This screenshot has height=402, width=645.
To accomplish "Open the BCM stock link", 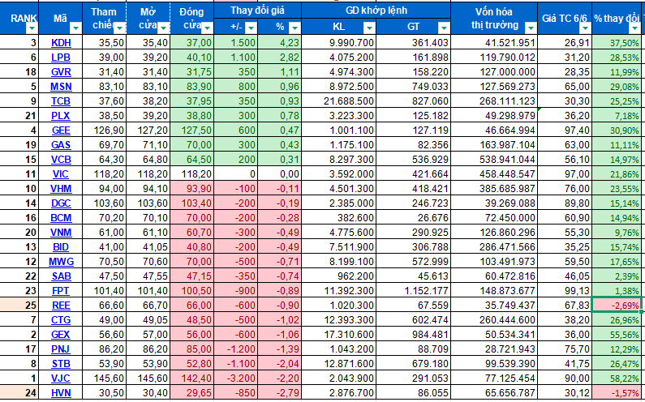I will coord(61,218).
